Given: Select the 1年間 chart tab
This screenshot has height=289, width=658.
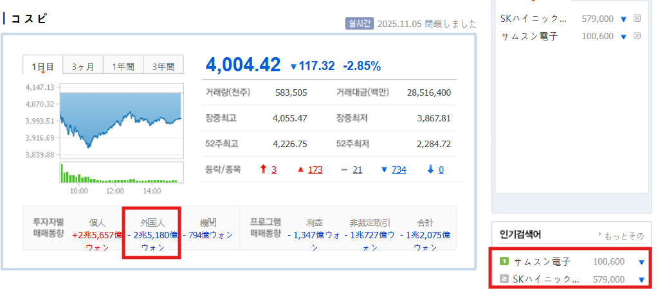Looking at the screenshot, I should point(123,66).
